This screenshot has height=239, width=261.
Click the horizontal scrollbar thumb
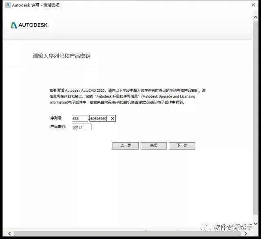click(127, 233)
